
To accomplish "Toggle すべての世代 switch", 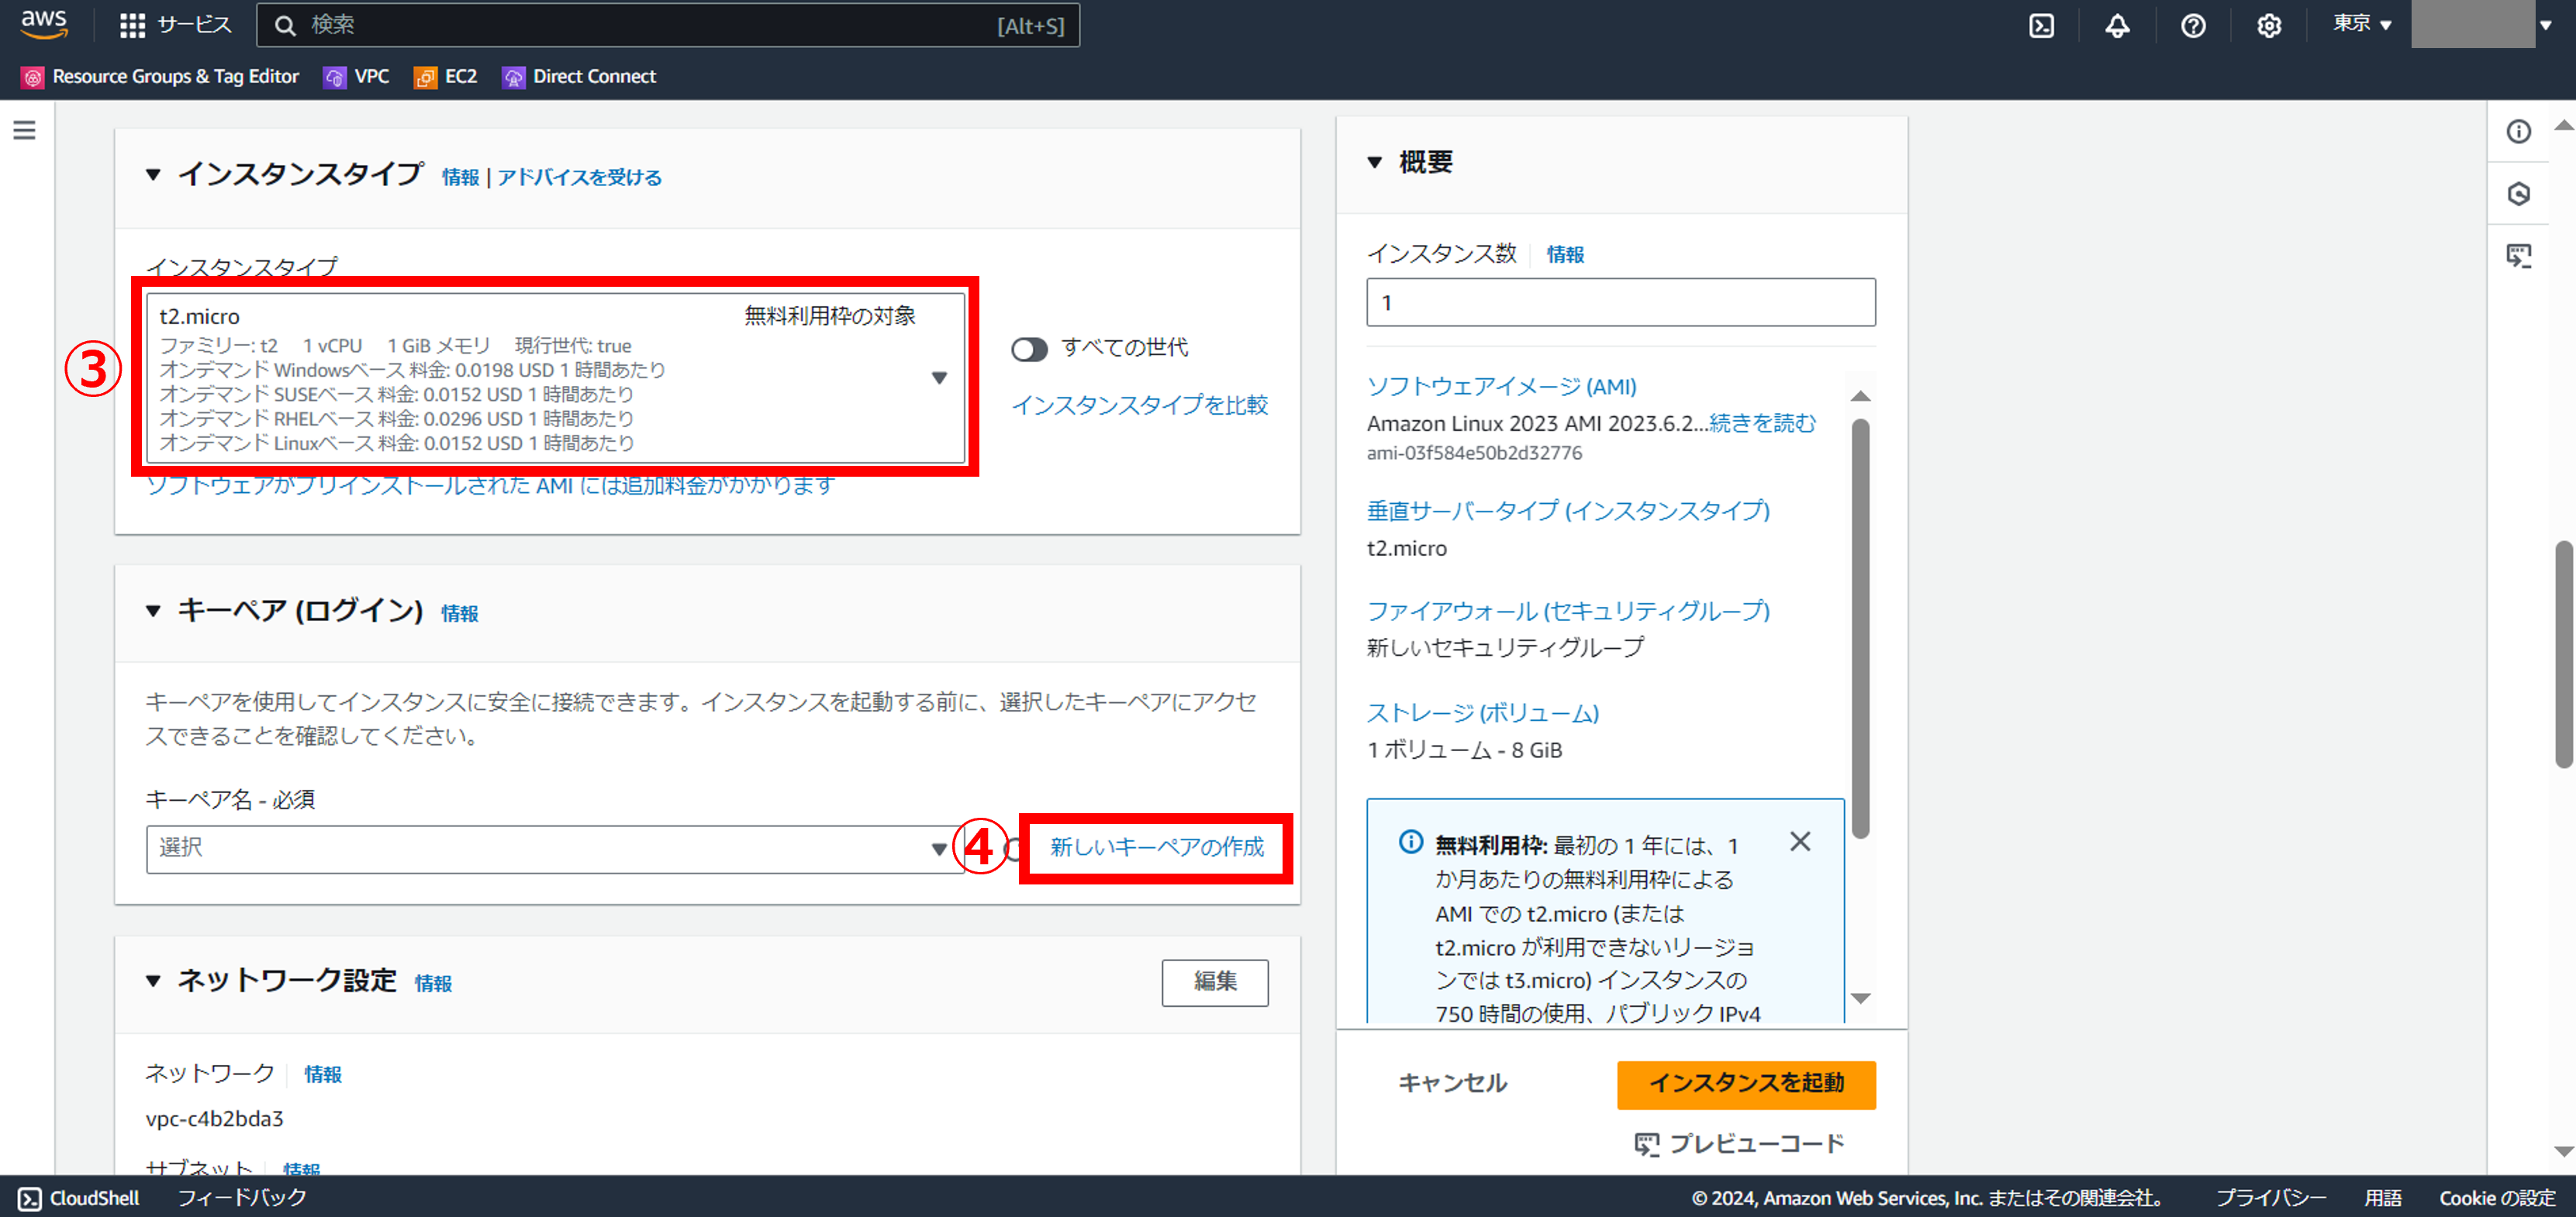I will 1029,349.
